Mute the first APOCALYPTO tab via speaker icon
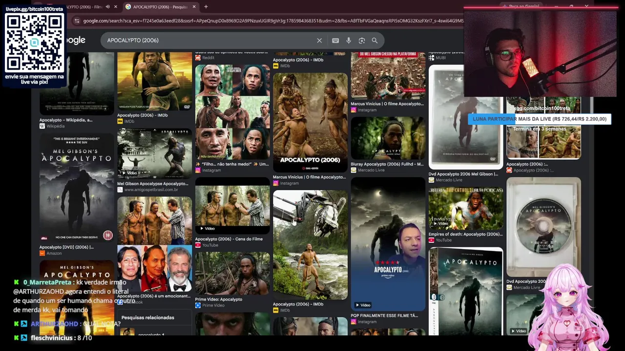The width and height of the screenshot is (625, 351). 107,7
